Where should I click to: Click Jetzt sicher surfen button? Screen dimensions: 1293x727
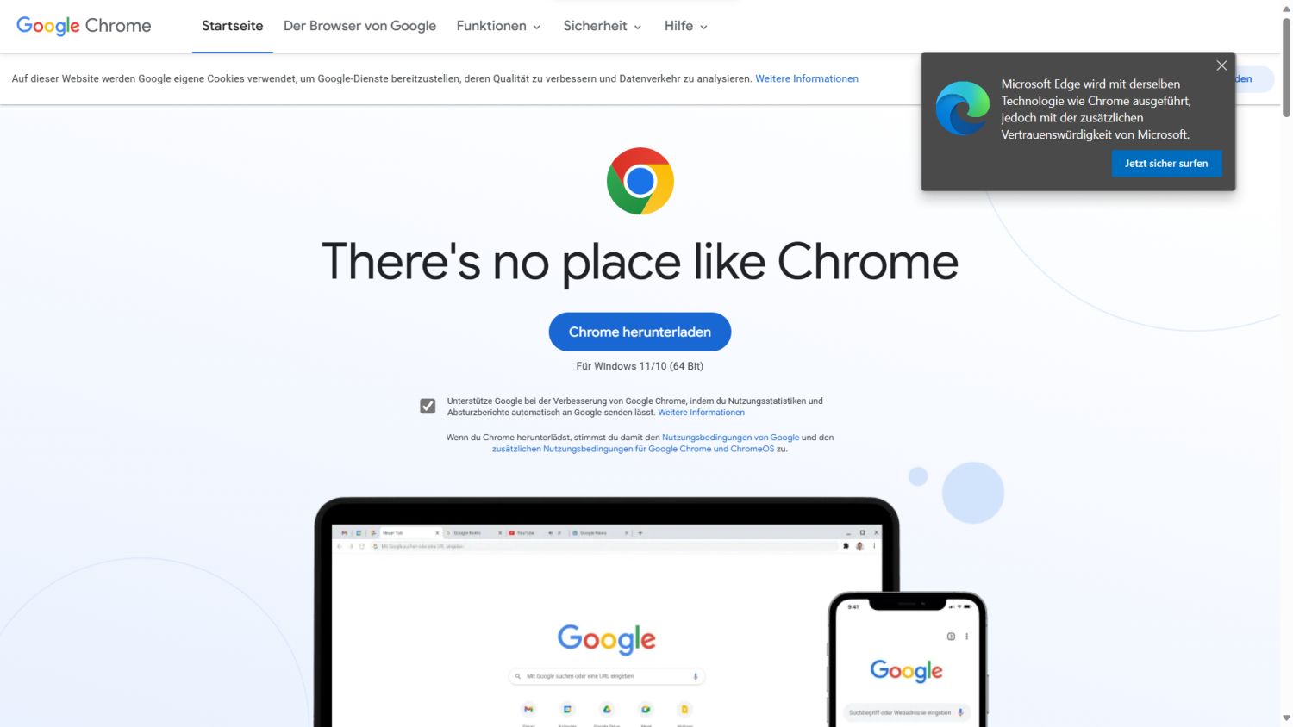point(1166,164)
